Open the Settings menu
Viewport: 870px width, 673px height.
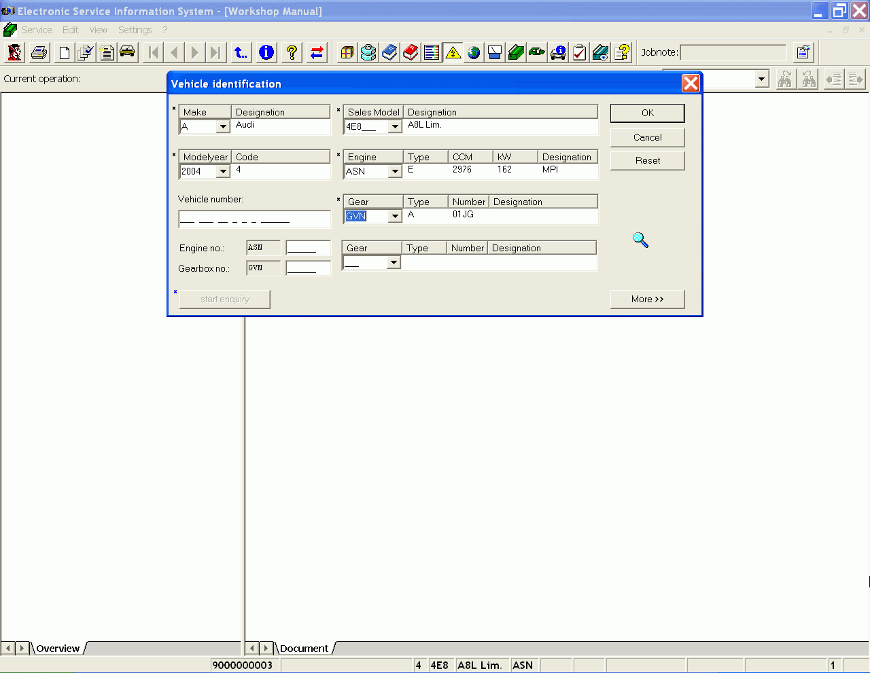pos(135,30)
